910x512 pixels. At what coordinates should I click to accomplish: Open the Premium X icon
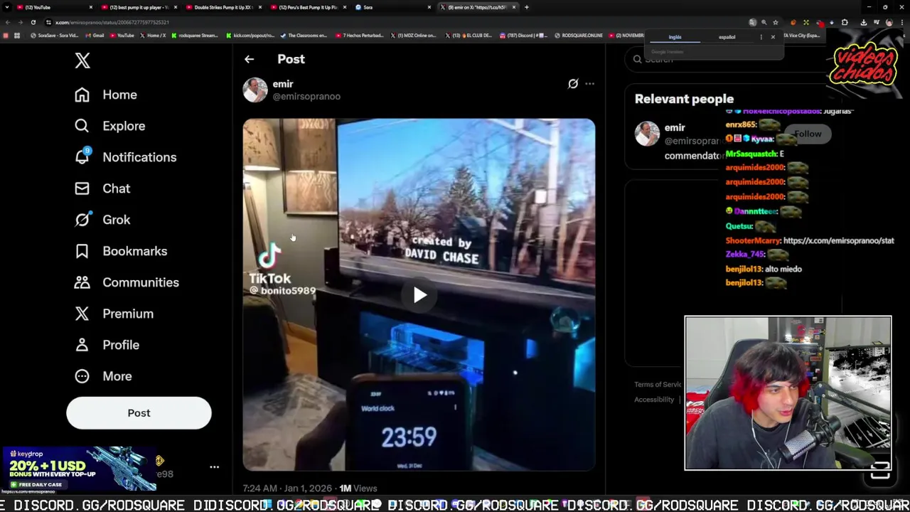(x=82, y=314)
